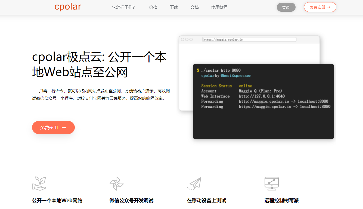This screenshot has width=363, height=209.
Task: Click the 微信公众号开发调试 heading
Action: (131, 201)
